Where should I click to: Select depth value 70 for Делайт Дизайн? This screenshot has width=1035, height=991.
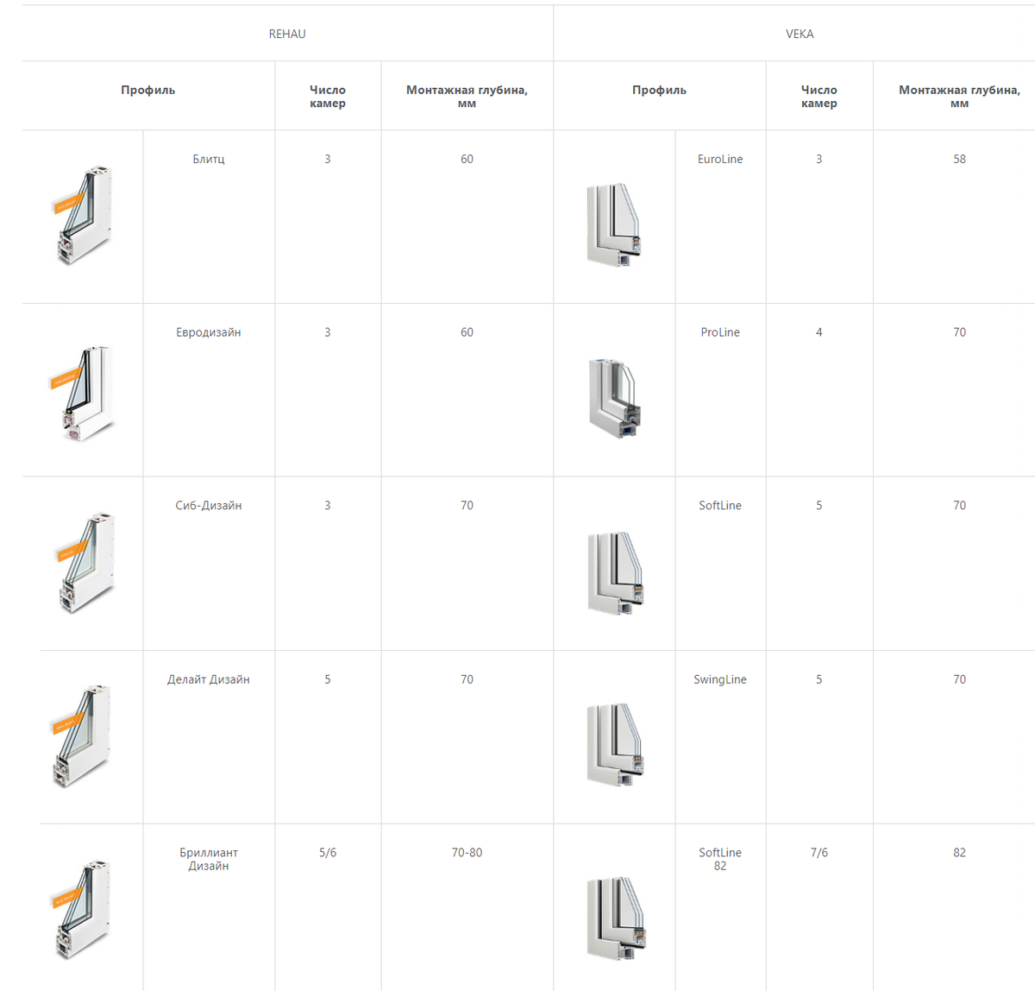click(x=467, y=679)
